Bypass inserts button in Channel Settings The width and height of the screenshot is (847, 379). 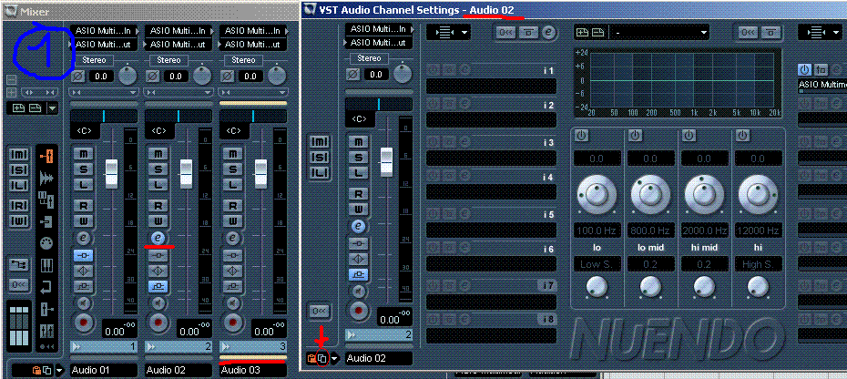point(529,33)
